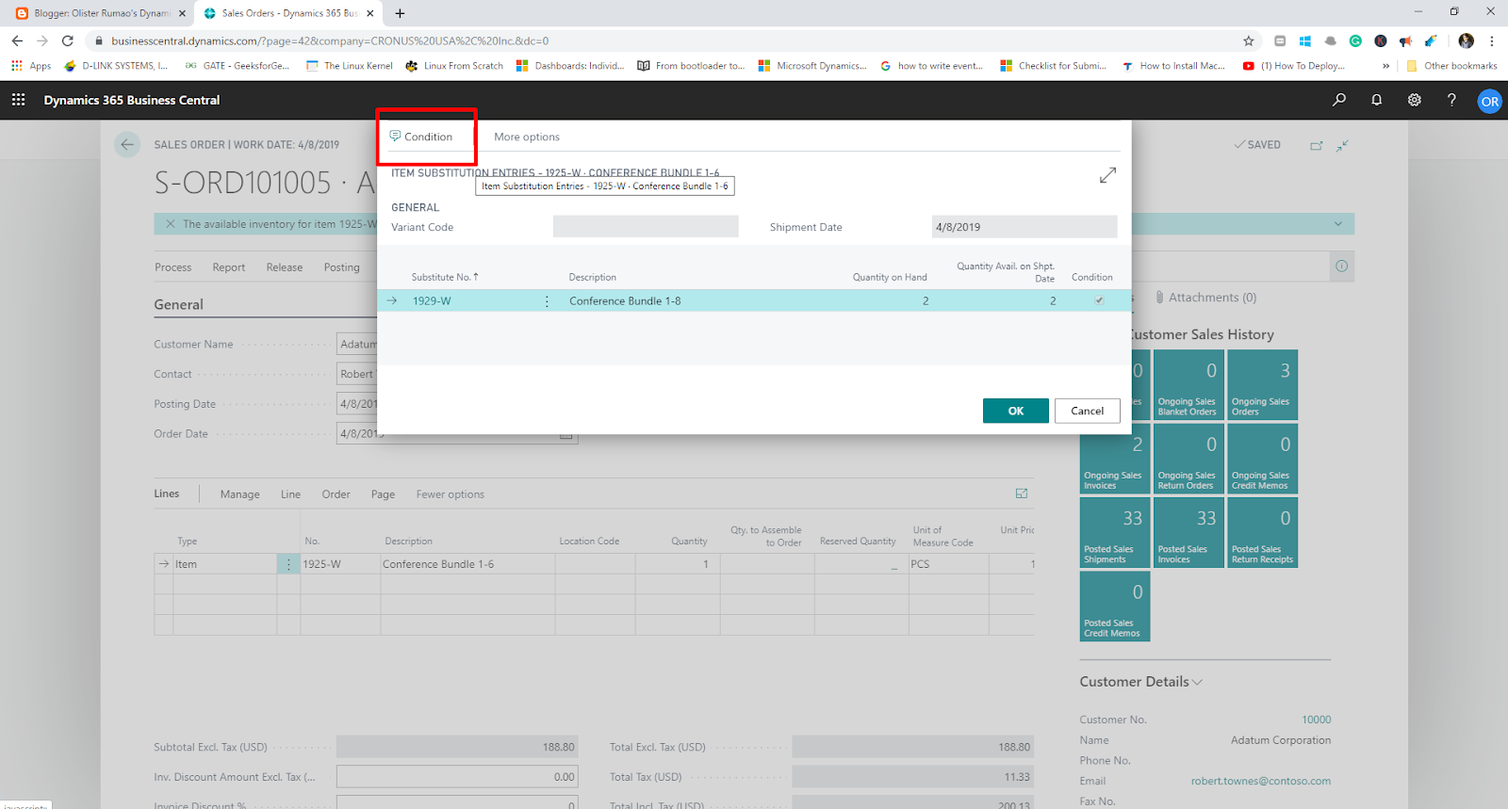Expand the inventory notification details chevron
The width and height of the screenshot is (1508, 809).
(x=1338, y=224)
